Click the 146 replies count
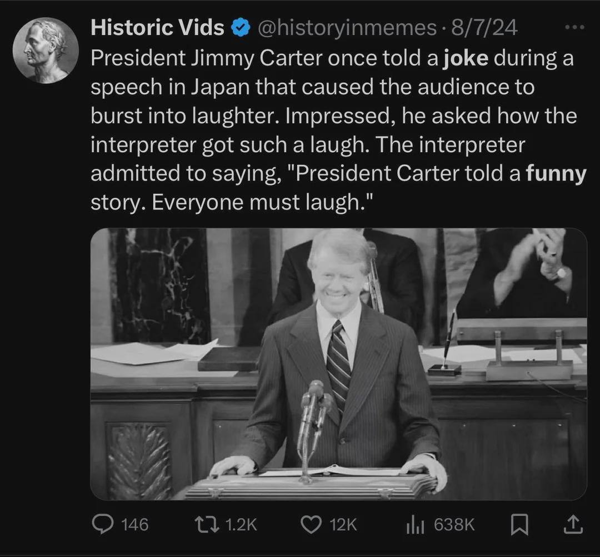 click(134, 524)
